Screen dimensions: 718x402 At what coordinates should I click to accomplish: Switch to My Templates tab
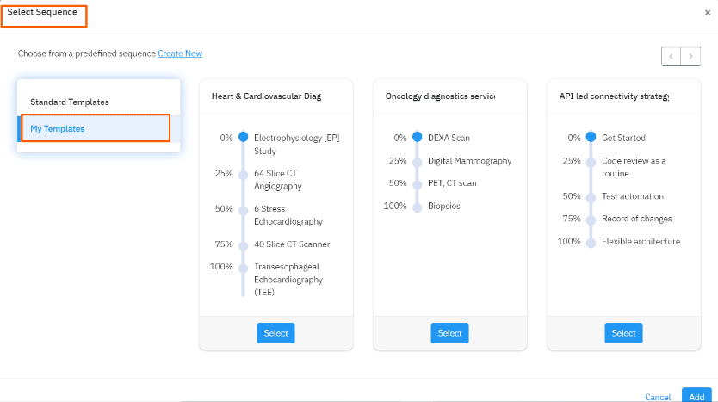58,128
